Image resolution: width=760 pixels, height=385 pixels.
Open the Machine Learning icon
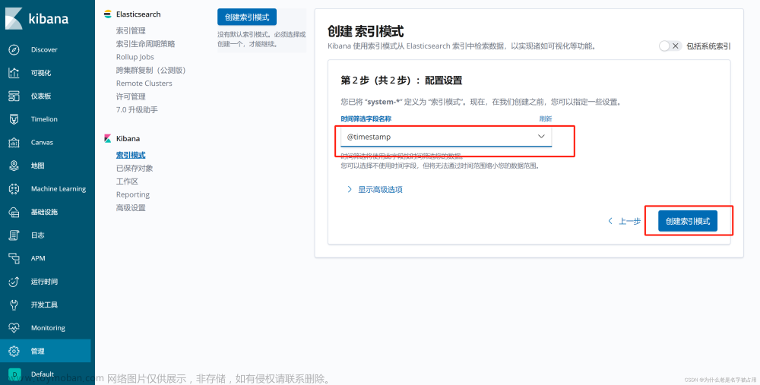pyautogui.click(x=14, y=189)
